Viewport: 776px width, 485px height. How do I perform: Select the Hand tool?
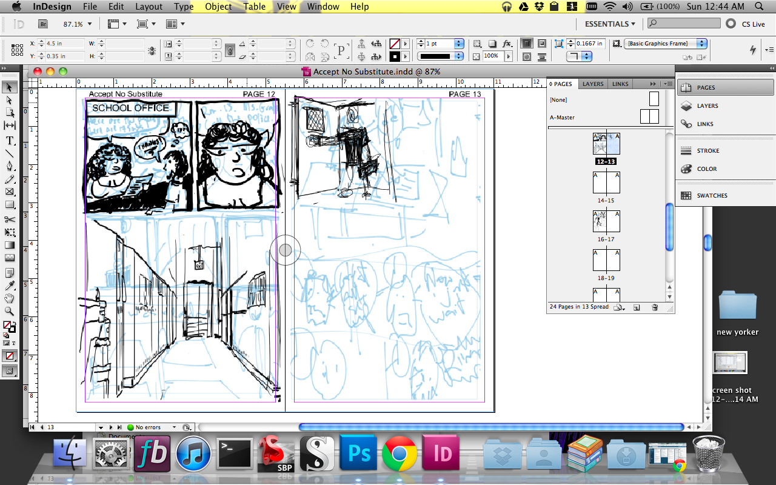[10, 298]
